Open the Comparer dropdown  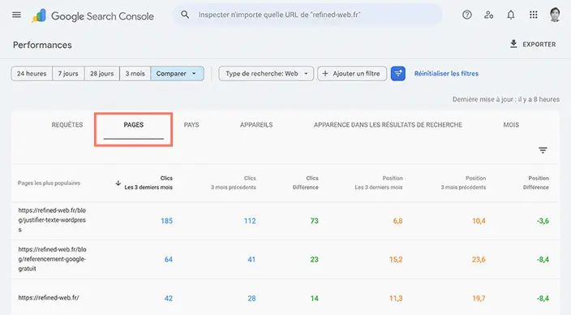click(177, 73)
